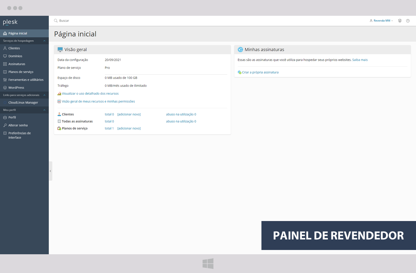This screenshot has height=273, width=416.
Task: Click the monitor icon beside Domínios
Action: click(5, 56)
